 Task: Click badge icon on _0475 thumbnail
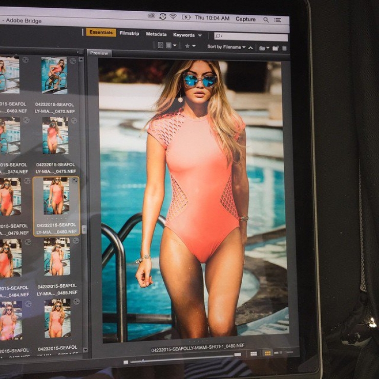point(74,120)
